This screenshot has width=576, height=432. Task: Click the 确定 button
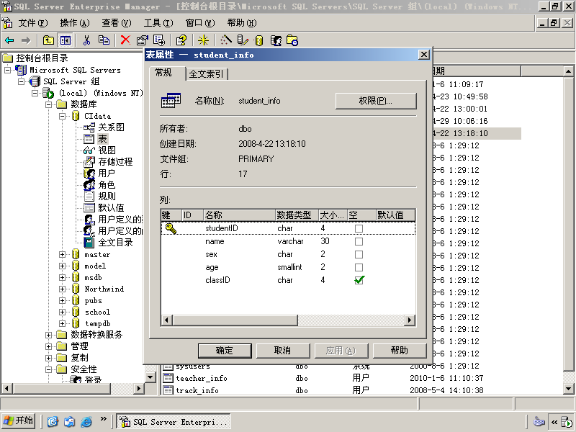click(x=225, y=351)
